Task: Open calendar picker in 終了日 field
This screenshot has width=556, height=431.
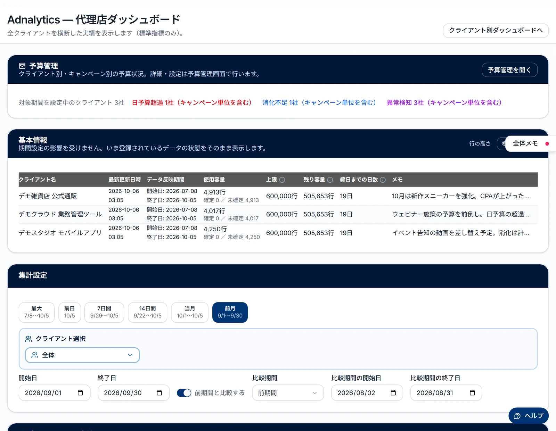Action: coord(160,393)
